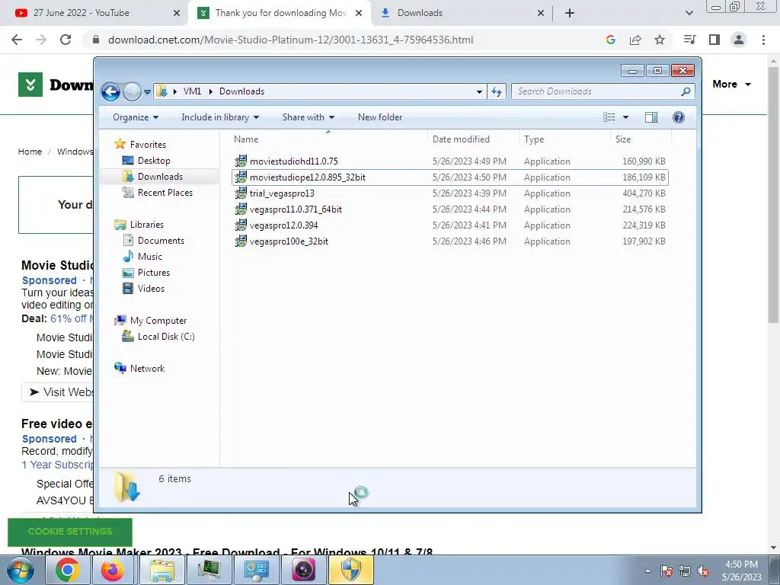Screen dimensions: 780x585
Task: Open Local Disk (C:) in the sidebar
Action: point(165,336)
